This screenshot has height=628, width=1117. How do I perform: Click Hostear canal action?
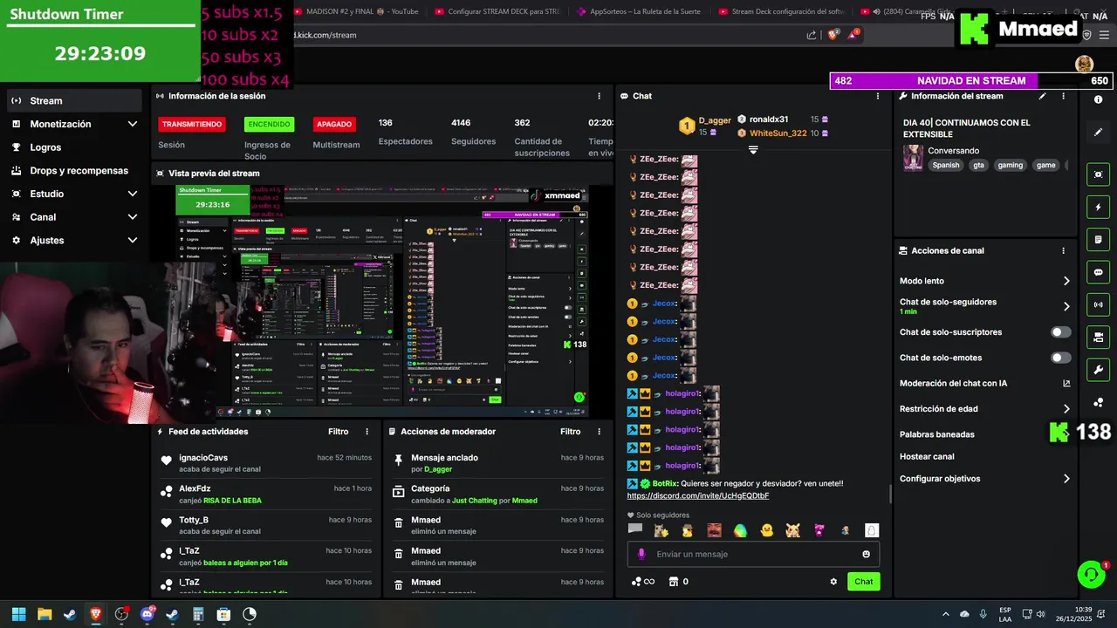click(x=927, y=456)
